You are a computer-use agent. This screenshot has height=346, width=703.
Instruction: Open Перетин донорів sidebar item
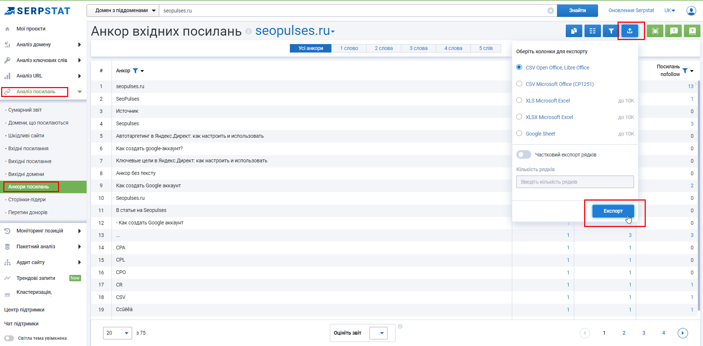click(28, 212)
